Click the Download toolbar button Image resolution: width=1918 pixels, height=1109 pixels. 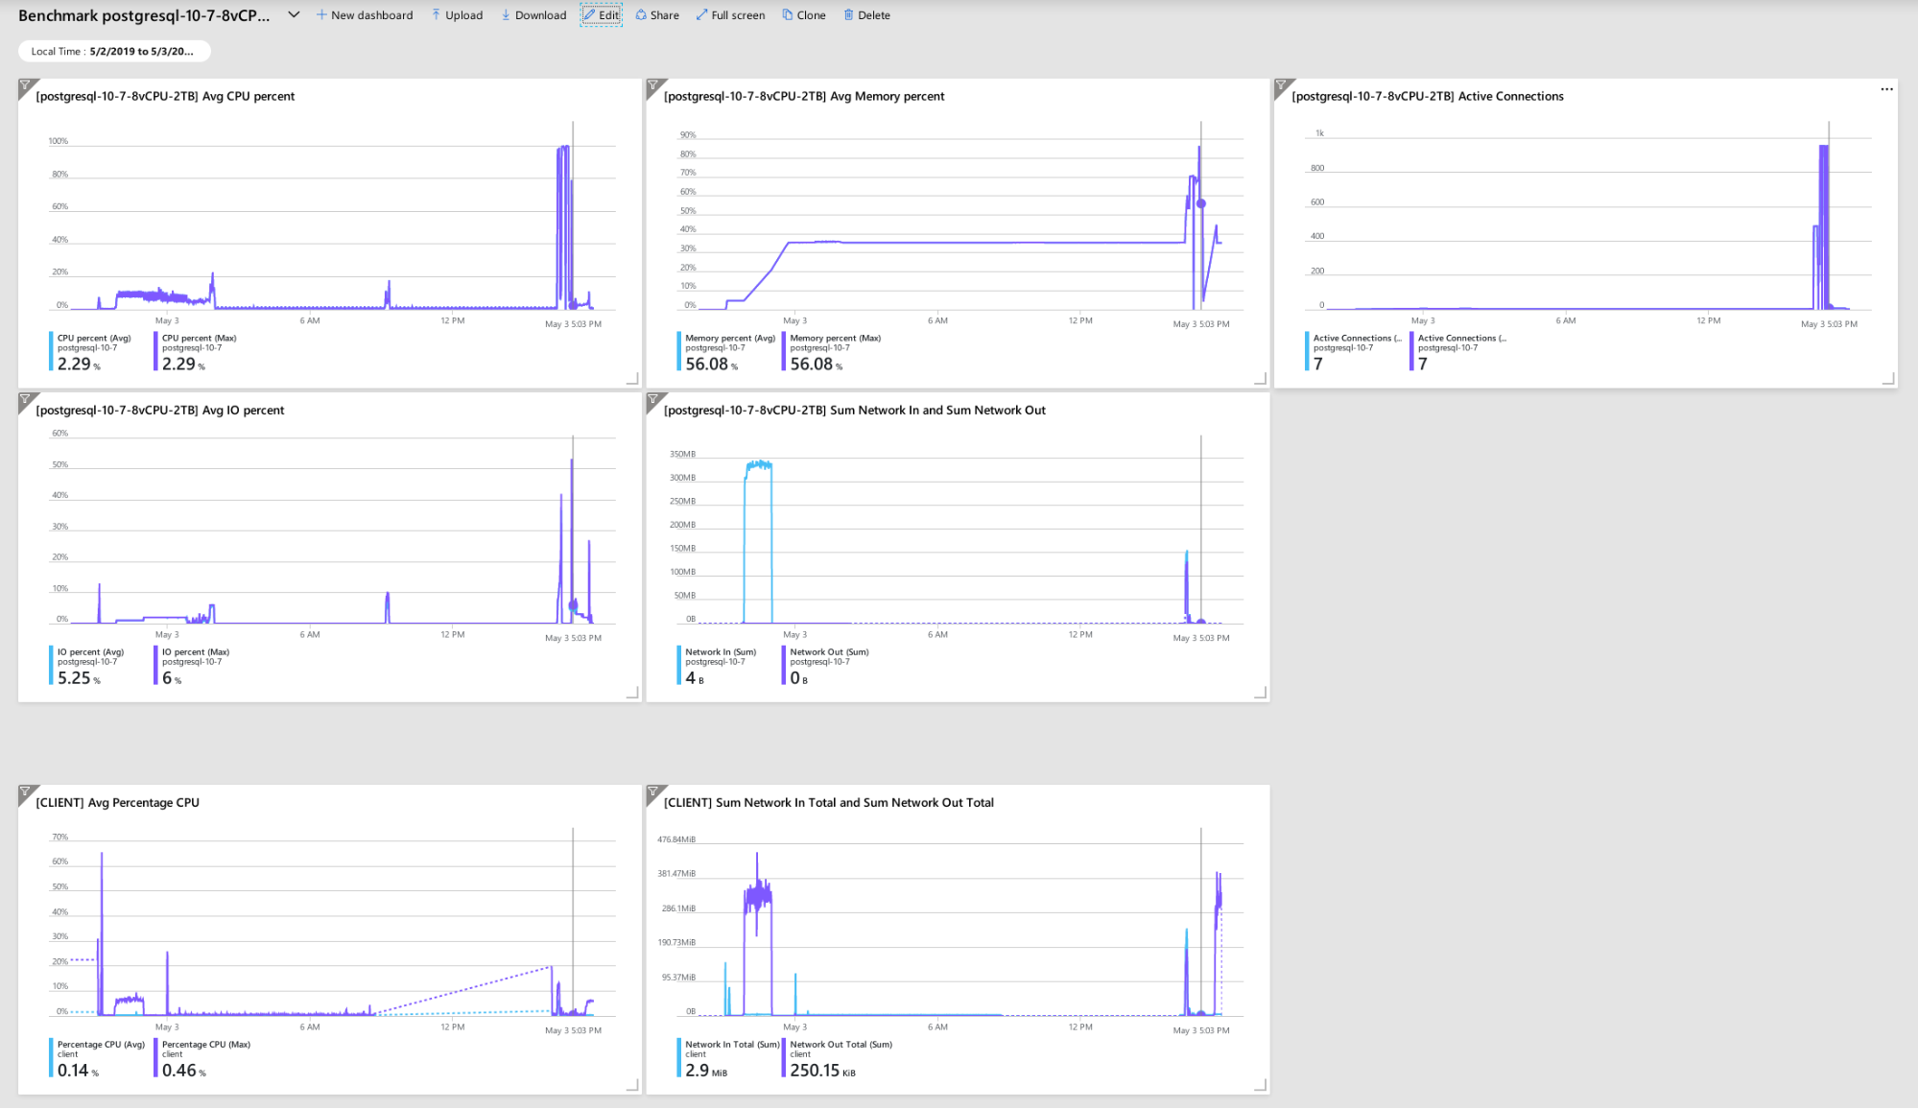(x=533, y=15)
